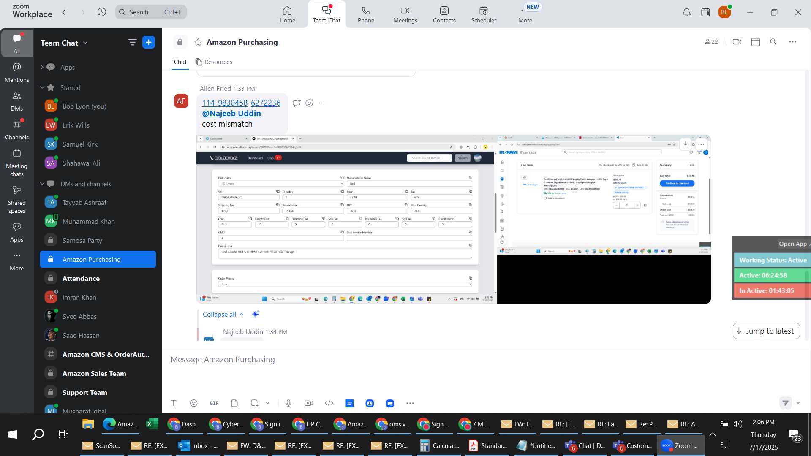Open the More menu in the top navigation
The height and width of the screenshot is (456, 811).
coord(525,14)
